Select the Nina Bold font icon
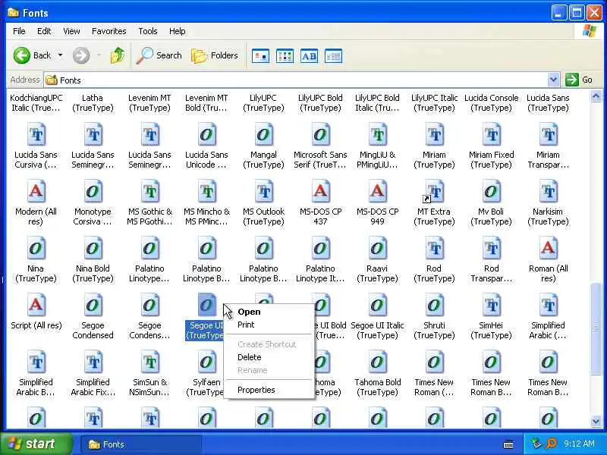The width and height of the screenshot is (607, 455). (x=93, y=249)
